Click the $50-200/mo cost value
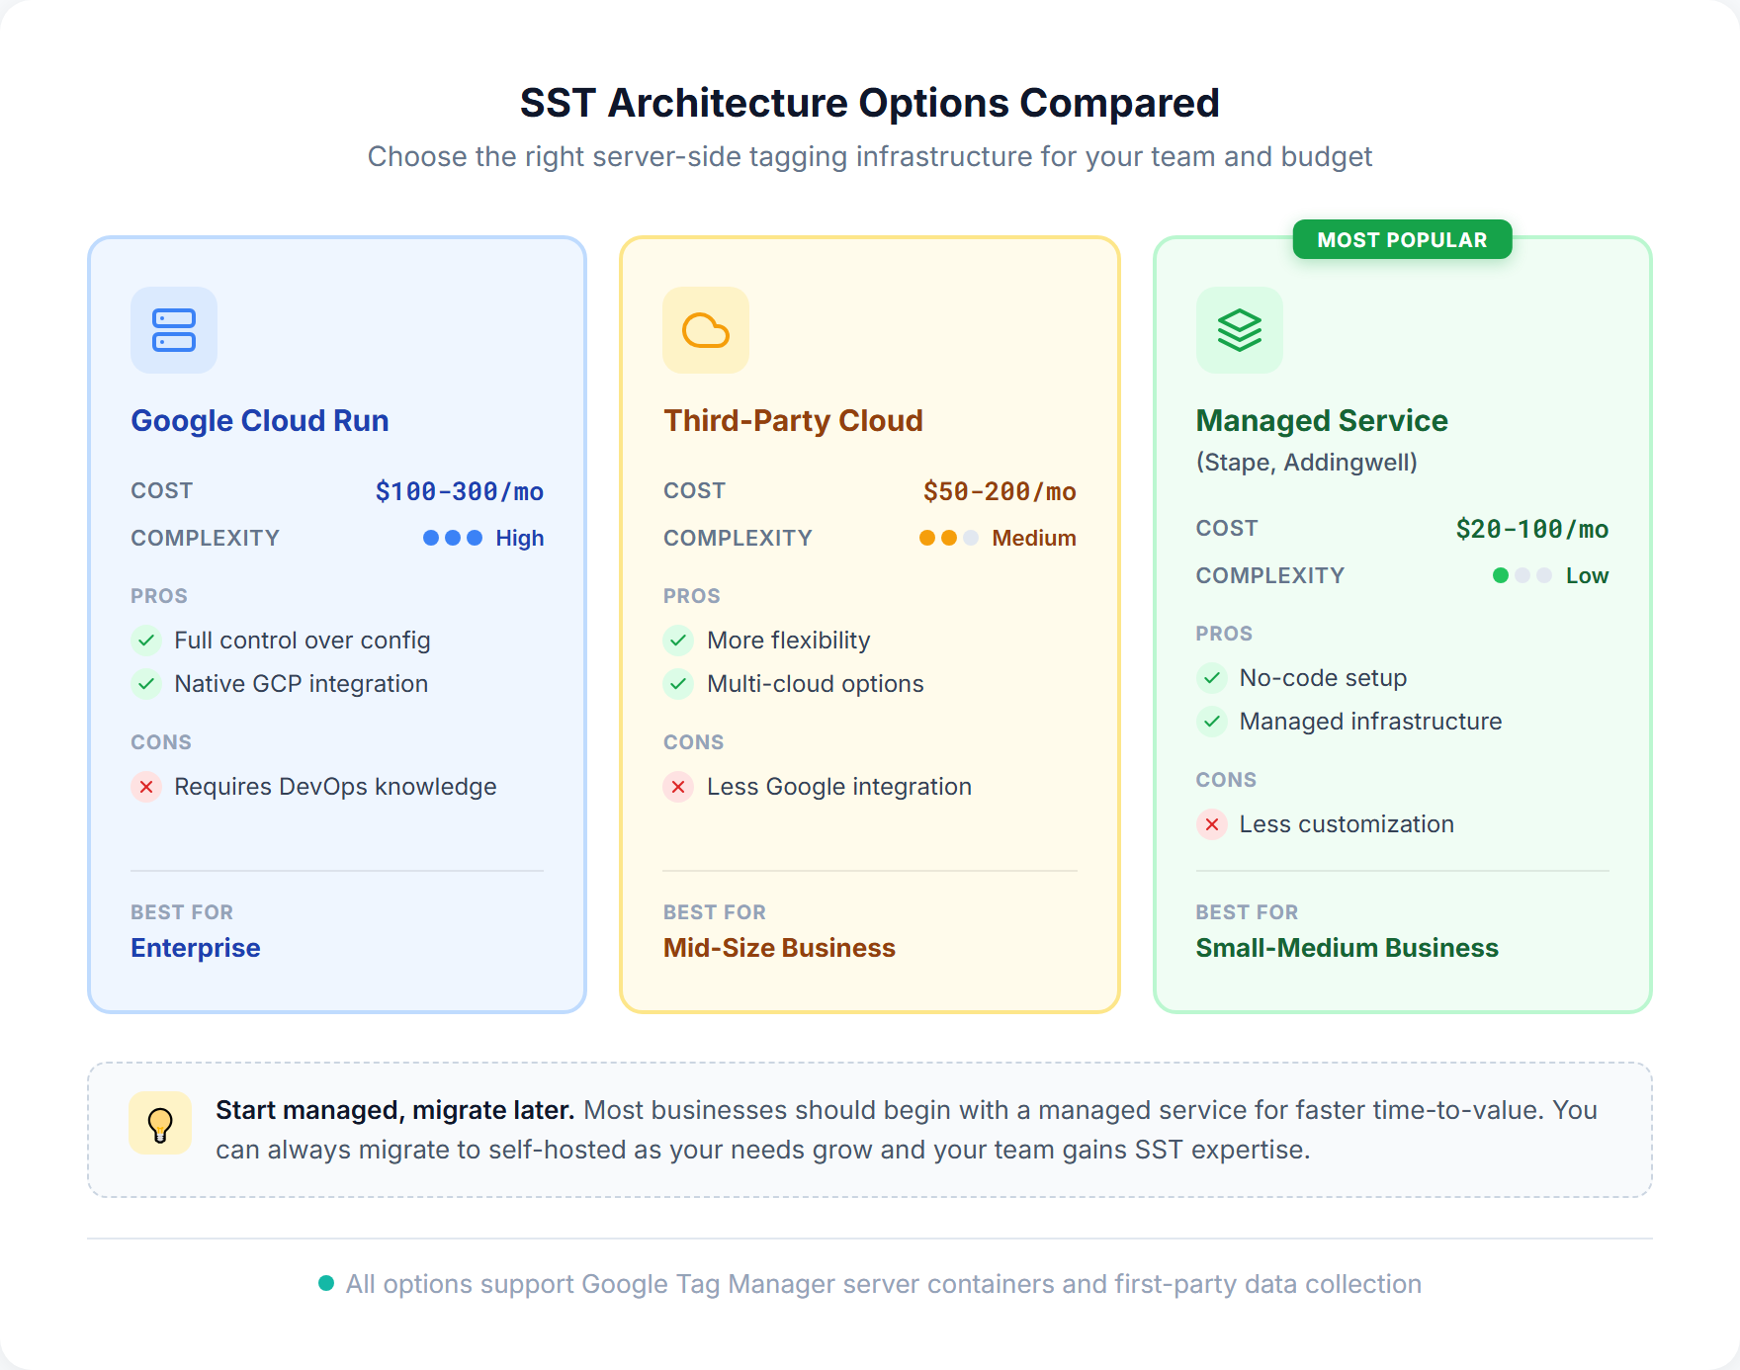 (x=1000, y=490)
